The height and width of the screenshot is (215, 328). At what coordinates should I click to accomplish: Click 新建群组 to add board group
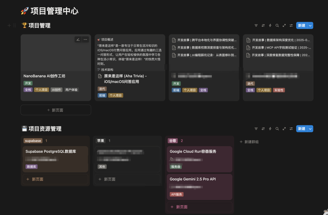coord(249,142)
